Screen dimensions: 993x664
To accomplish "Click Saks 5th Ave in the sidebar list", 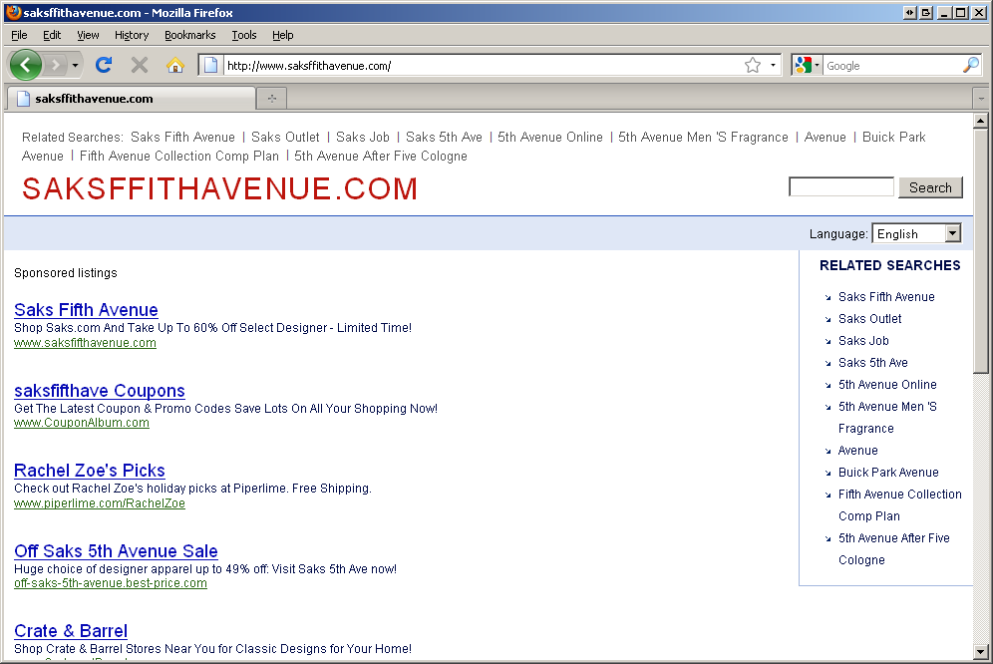I will [x=873, y=363].
